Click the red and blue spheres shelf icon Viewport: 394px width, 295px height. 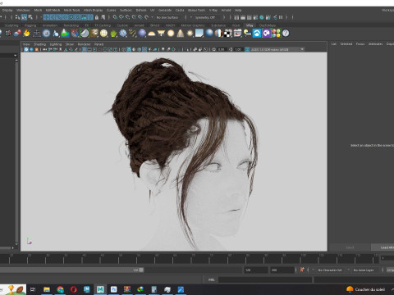[x=17, y=34]
